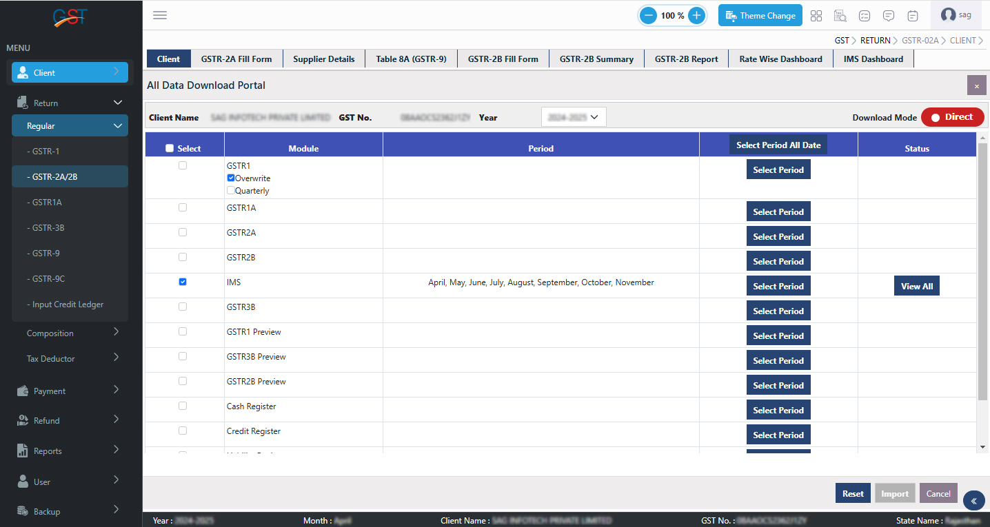Click View All for the IMS row
Image resolution: width=990 pixels, height=527 pixels.
916,286
